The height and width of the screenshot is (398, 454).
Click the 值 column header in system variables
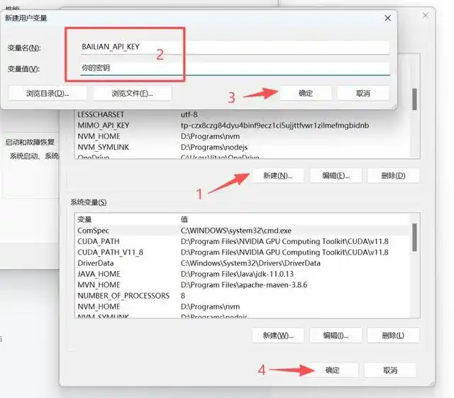(x=184, y=219)
